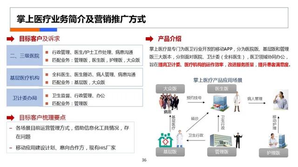Screen dimensions: 298x167
Task: Click the text 匹配业务：管理版，医生版，护理版，大众版
Action: [x=96, y=60]
